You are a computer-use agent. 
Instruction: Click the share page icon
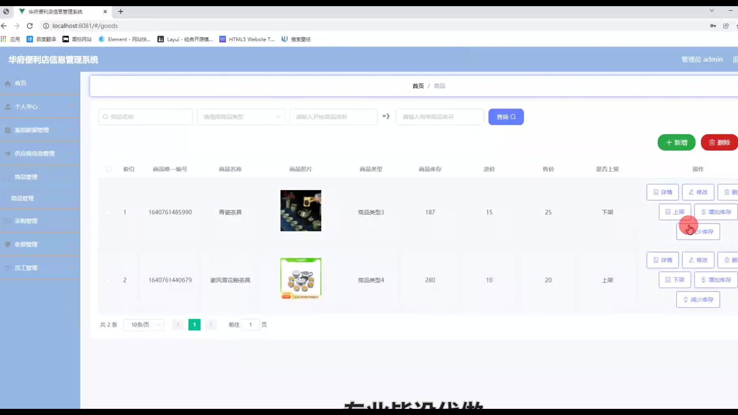pyautogui.click(x=726, y=26)
